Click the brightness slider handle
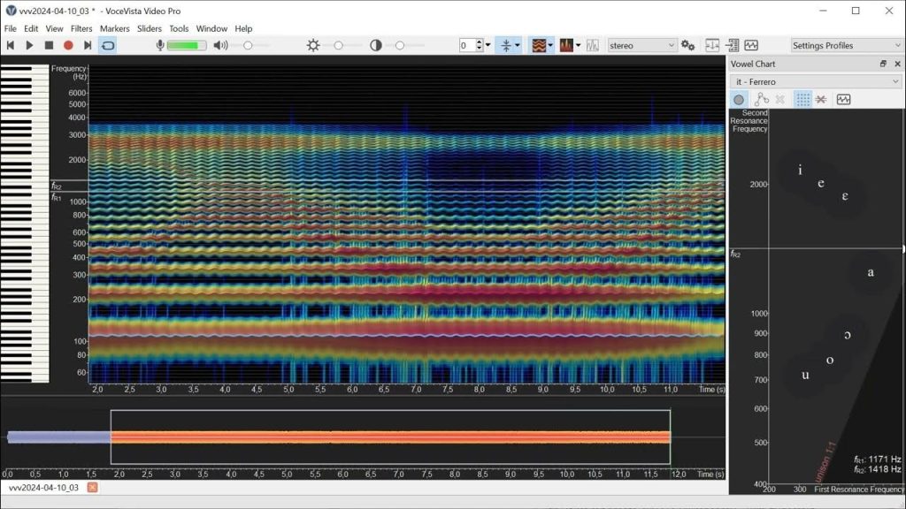Viewport: 906px width, 509px height. 338,45
